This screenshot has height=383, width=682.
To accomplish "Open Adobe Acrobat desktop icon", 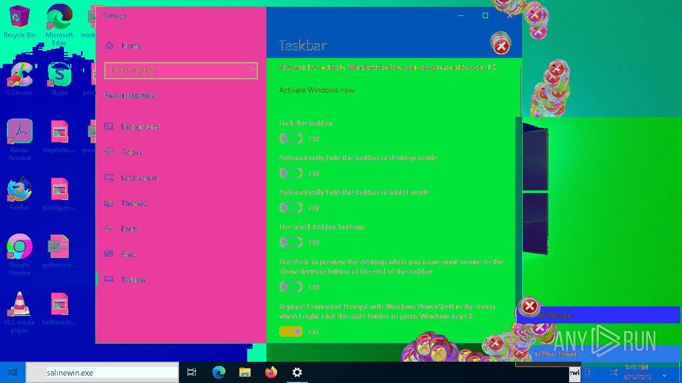I will pyautogui.click(x=20, y=140).
